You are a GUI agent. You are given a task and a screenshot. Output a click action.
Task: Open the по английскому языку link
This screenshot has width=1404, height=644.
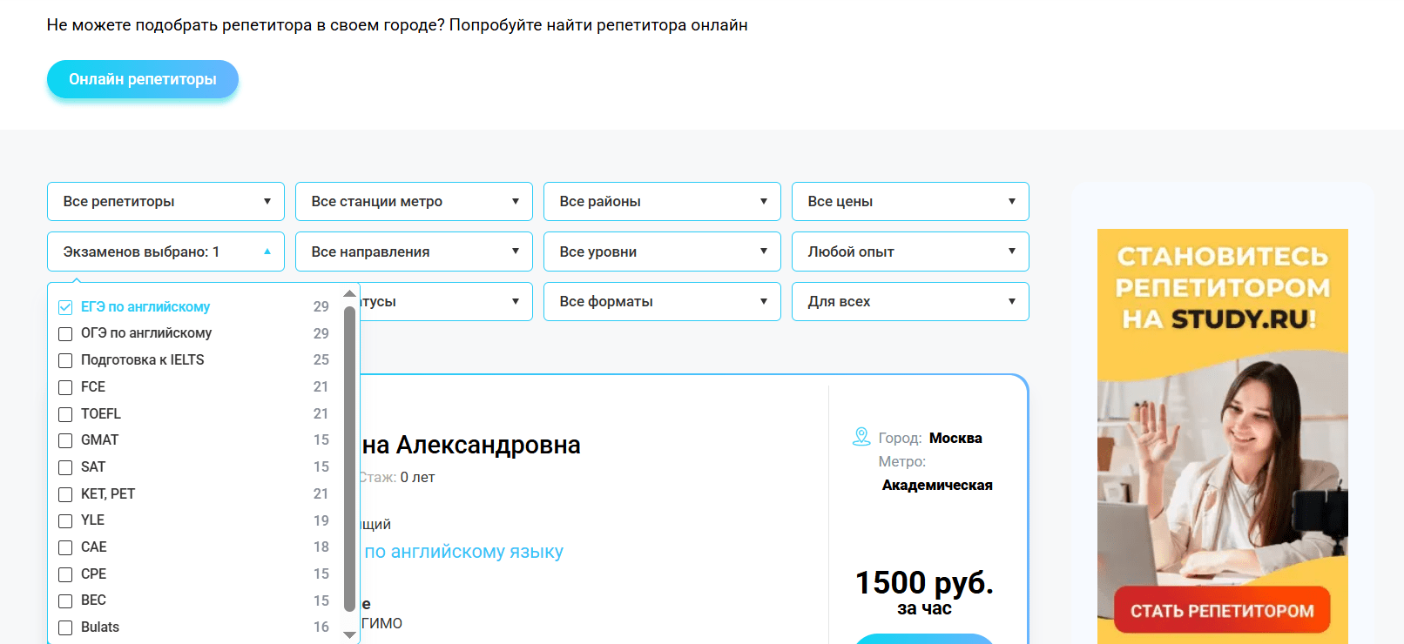pyautogui.click(x=463, y=552)
